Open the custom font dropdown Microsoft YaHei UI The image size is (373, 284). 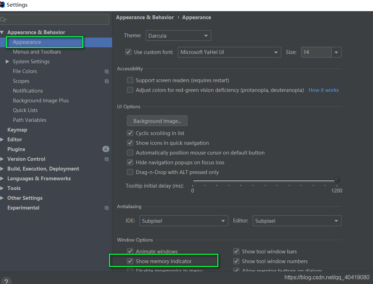[x=229, y=52]
